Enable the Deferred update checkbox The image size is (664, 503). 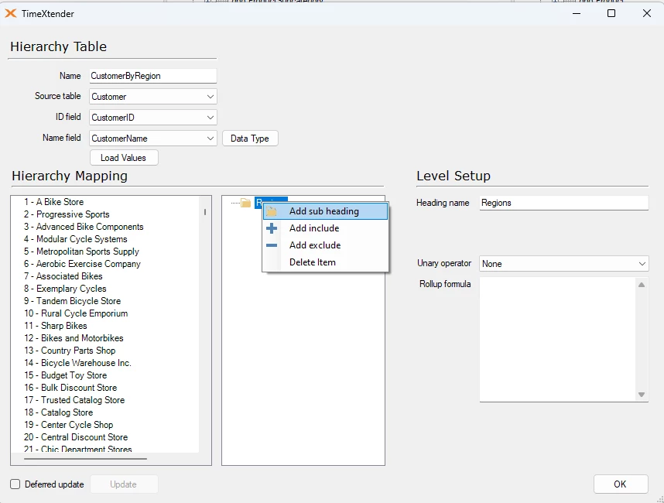(x=15, y=484)
